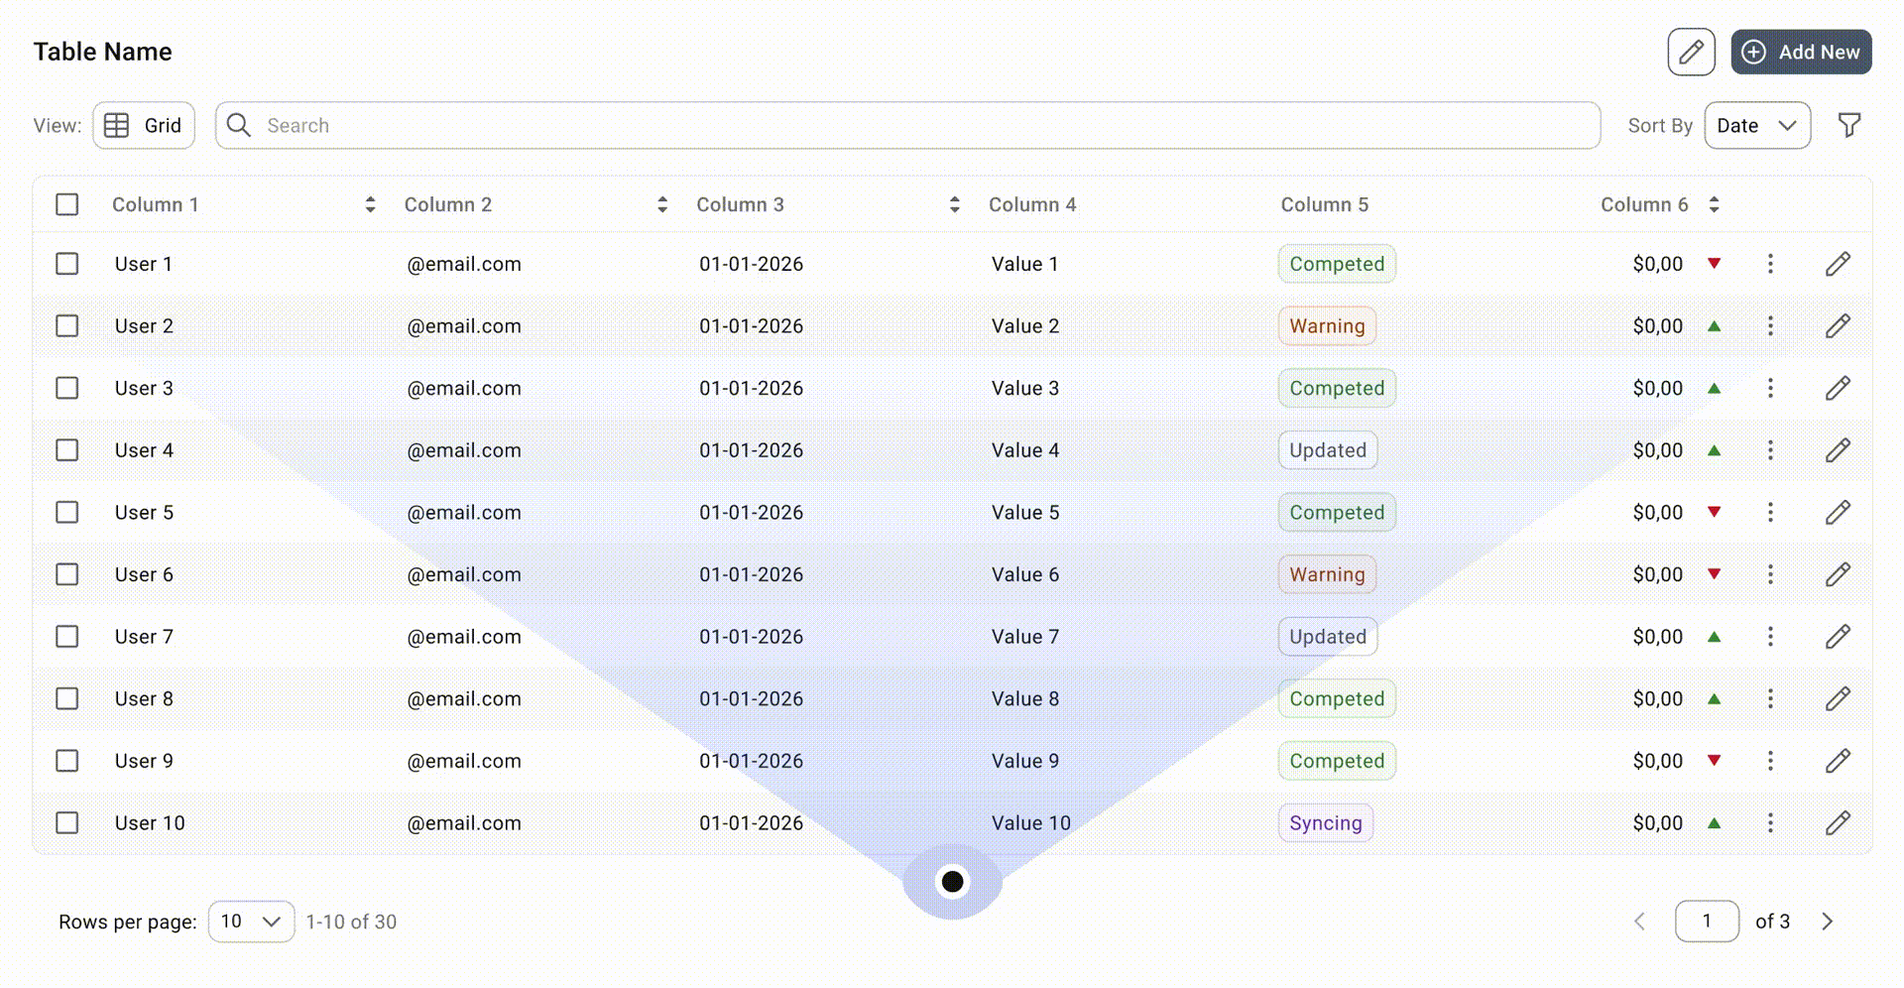Check the User 2 row checkbox
Image resolution: width=1904 pixels, height=988 pixels.
coord(67,325)
